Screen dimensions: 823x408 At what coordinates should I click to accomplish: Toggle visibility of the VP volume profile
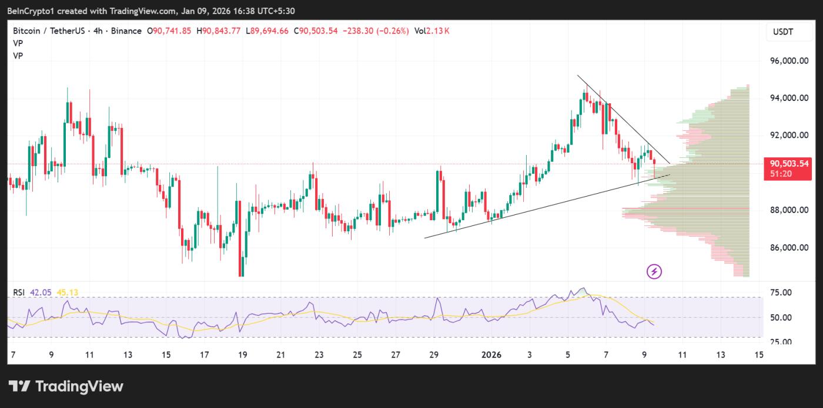pyautogui.click(x=18, y=43)
